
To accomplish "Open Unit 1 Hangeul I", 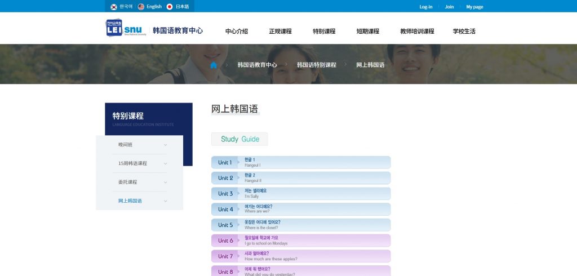I will 301,162.
